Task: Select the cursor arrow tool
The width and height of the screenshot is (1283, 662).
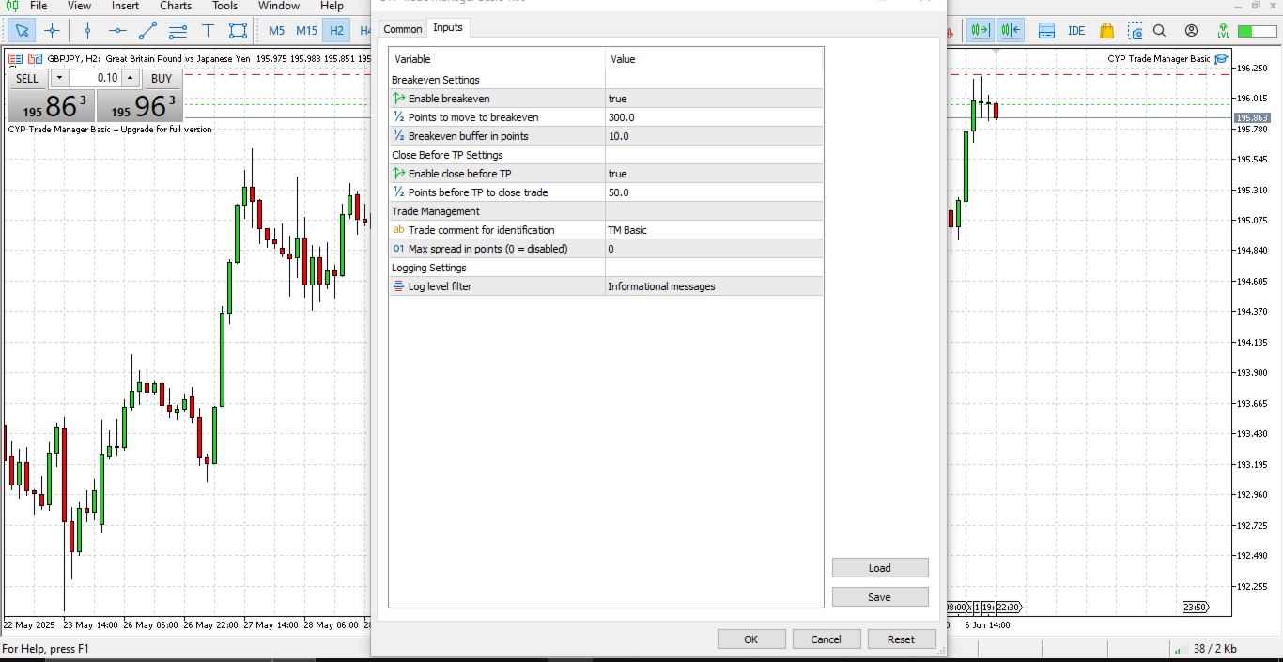Action: pos(22,31)
